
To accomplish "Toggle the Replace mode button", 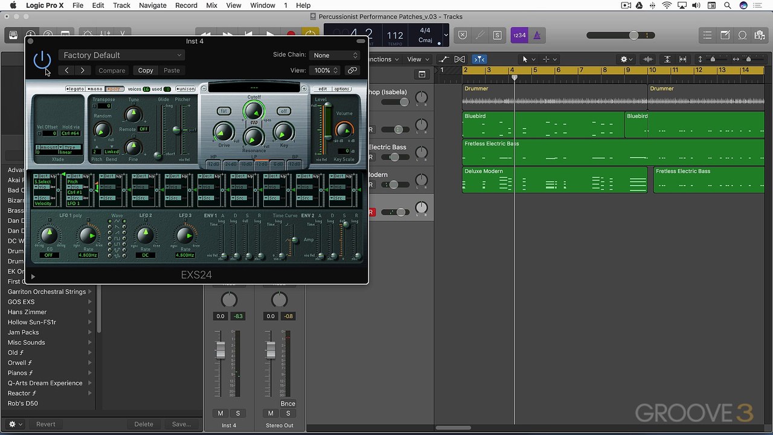I will [463, 35].
